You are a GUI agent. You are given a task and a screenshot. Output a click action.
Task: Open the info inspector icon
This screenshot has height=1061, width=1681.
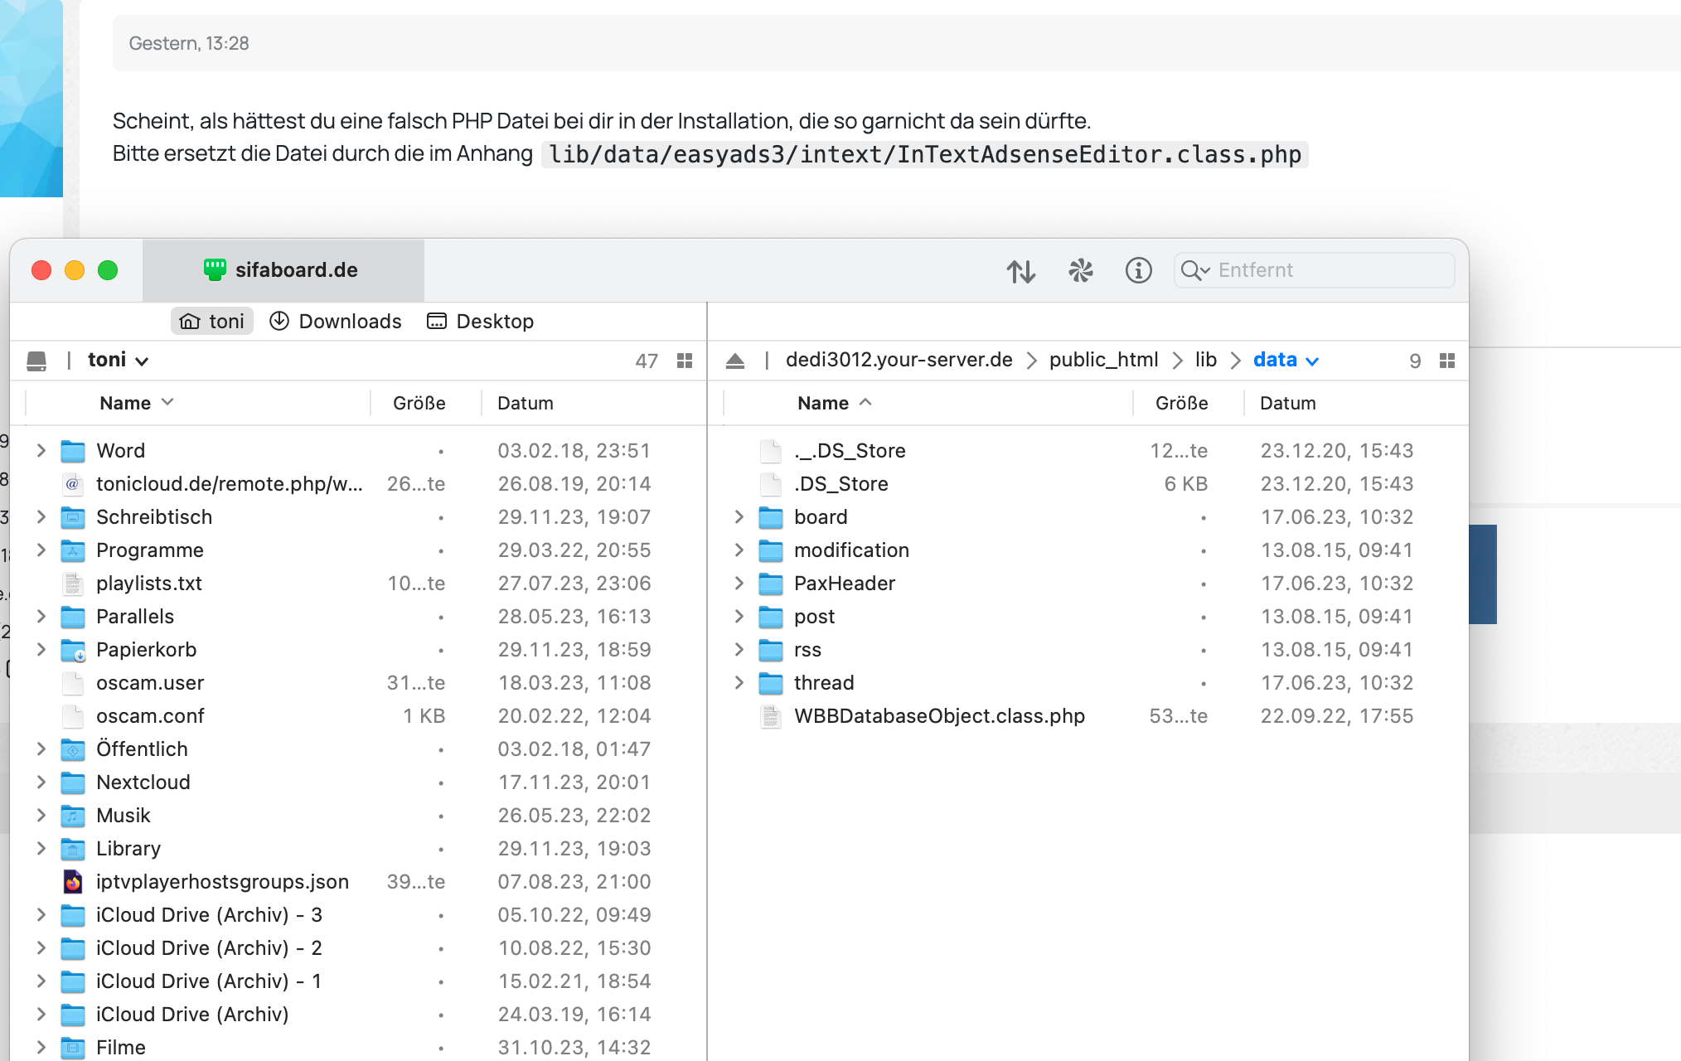1138,271
